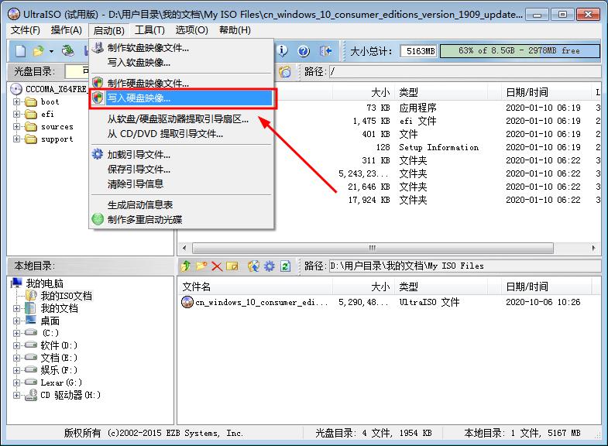Image resolution: width=608 pixels, height=446 pixels.
Task: Expand the Lexar (G:) drive node
Action: point(16,383)
